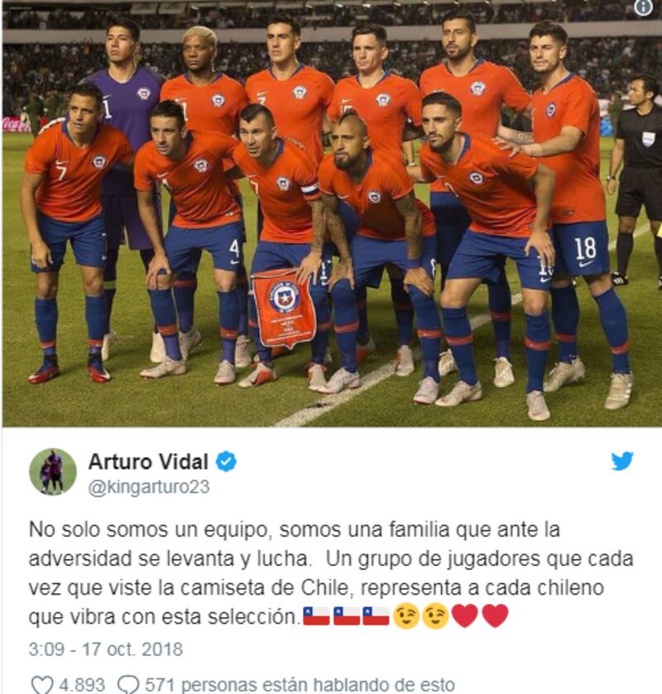The image size is (662, 694).
Task: Open '571 personas están hablando de esto'
Action: tap(300, 685)
